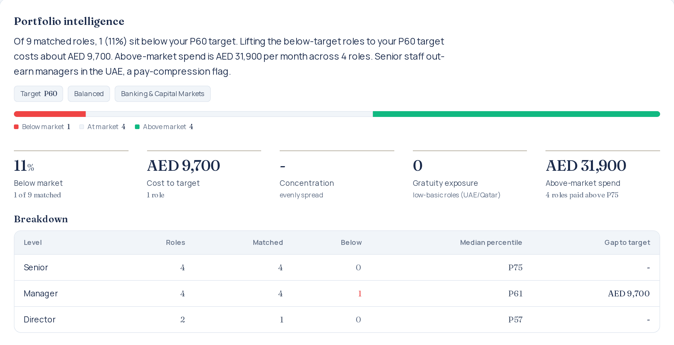Image resolution: width=674 pixels, height=345 pixels.
Task: Select the Senior row label
Action: coord(36,267)
